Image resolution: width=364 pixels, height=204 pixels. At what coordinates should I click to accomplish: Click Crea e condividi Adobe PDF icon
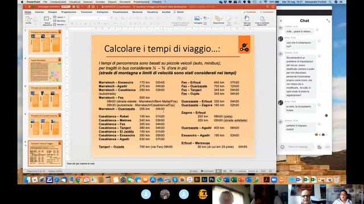coord(262,19)
